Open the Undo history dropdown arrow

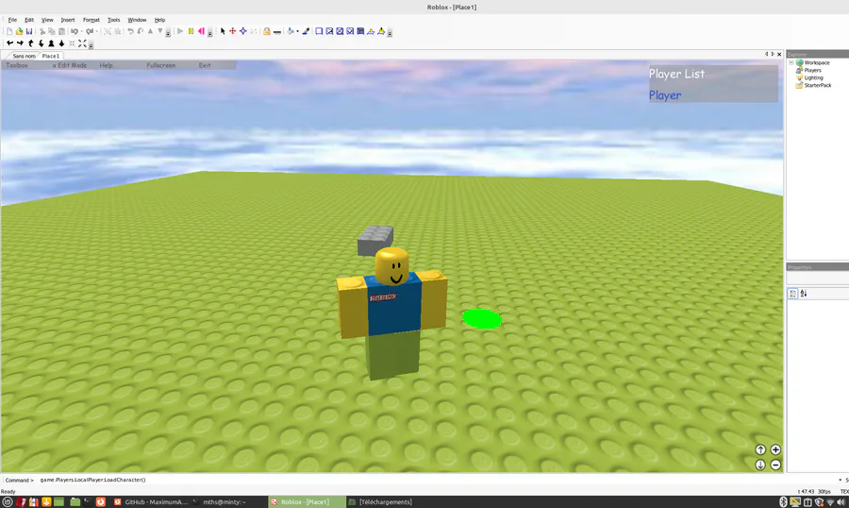click(81, 31)
